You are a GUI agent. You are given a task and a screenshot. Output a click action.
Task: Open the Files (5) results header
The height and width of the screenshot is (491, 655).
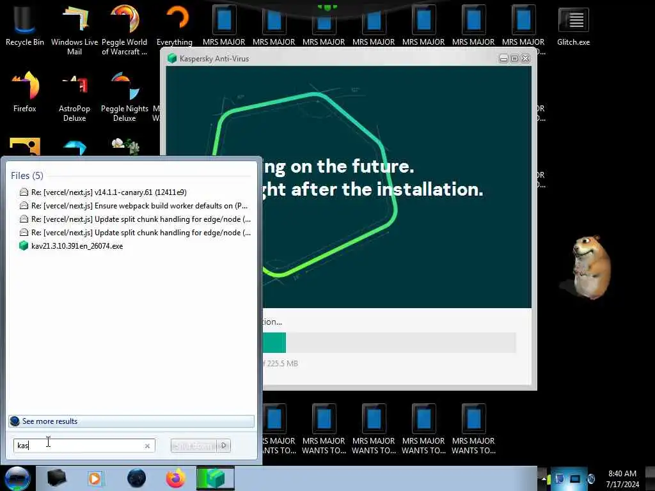(x=27, y=175)
